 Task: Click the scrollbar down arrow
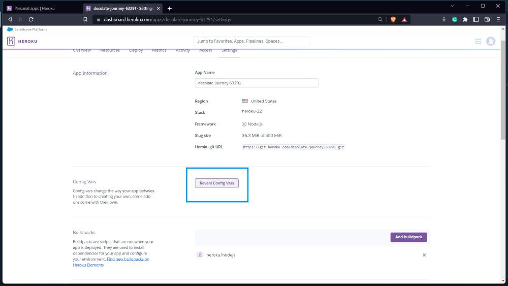503,281
